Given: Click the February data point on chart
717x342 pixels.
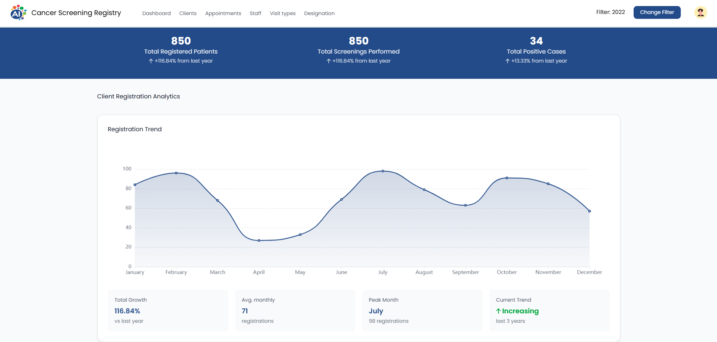Looking at the screenshot, I should coord(176,173).
